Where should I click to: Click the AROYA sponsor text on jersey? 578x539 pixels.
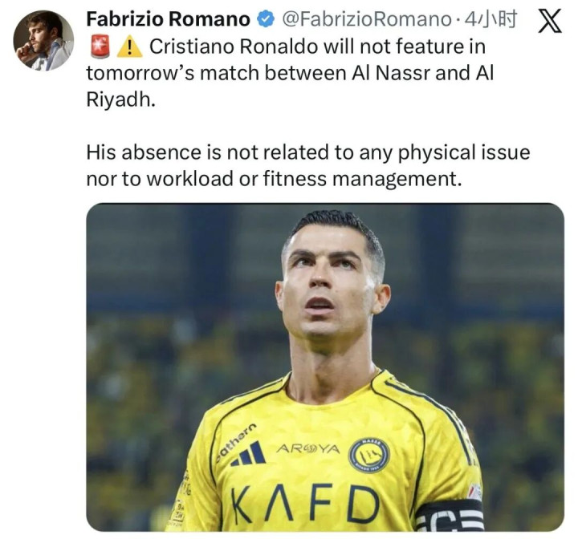click(x=308, y=448)
